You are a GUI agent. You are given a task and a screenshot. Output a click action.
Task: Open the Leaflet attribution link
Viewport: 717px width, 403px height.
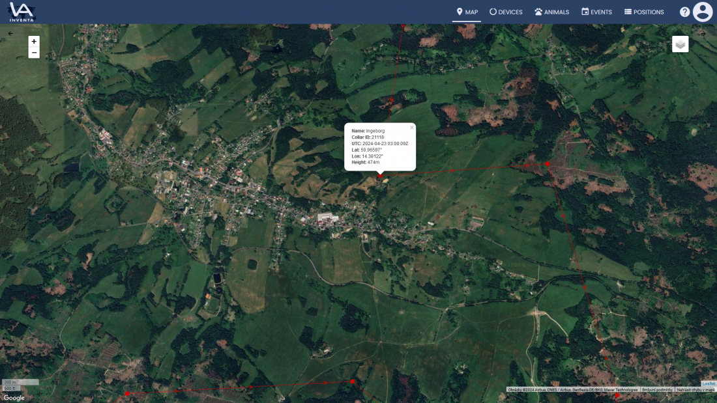point(709,383)
